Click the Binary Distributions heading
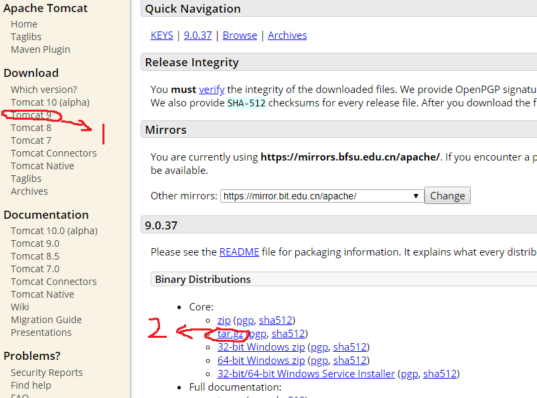The width and height of the screenshot is (537, 398). (203, 280)
